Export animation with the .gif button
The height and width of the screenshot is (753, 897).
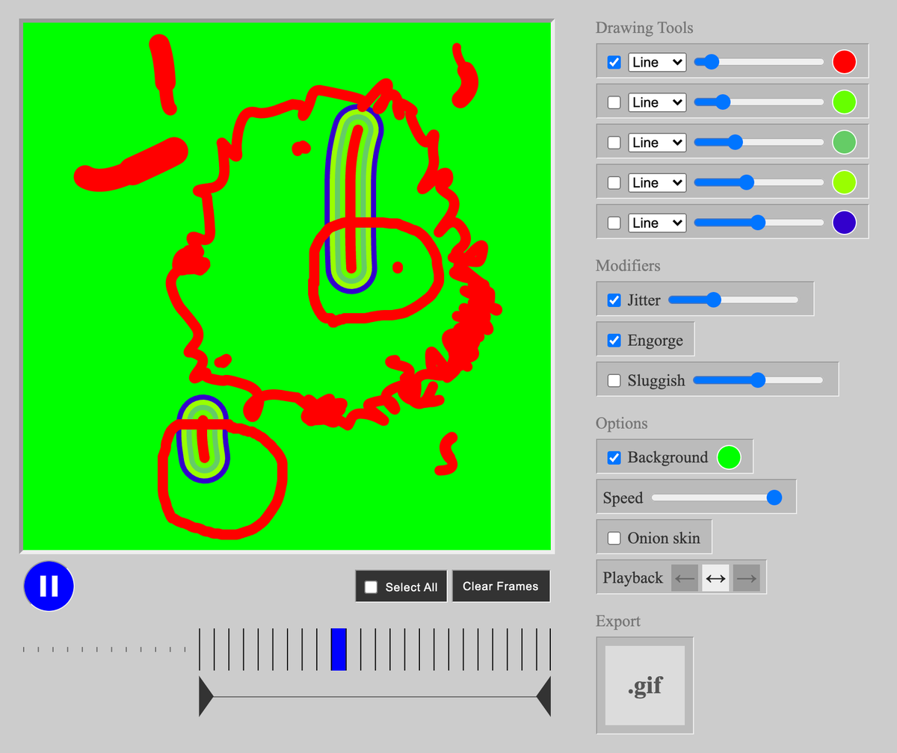tap(645, 685)
